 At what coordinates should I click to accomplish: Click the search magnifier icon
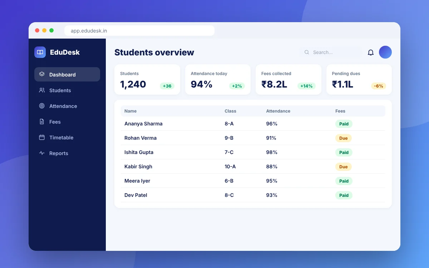pos(307,52)
